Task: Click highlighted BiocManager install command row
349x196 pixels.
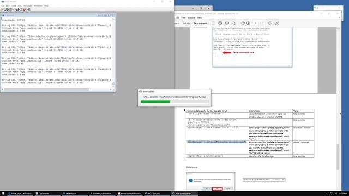Action: tap(217, 142)
